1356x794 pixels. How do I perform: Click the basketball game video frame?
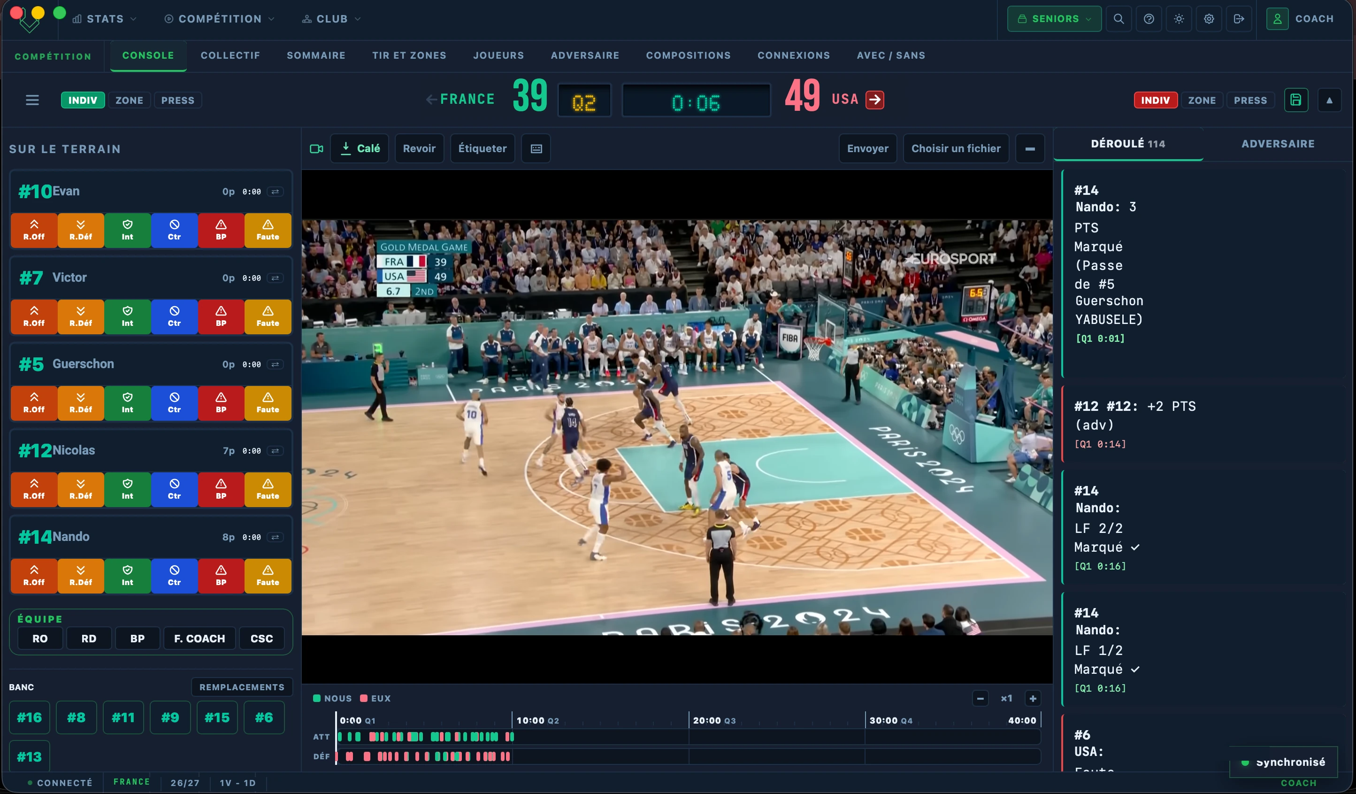677,427
